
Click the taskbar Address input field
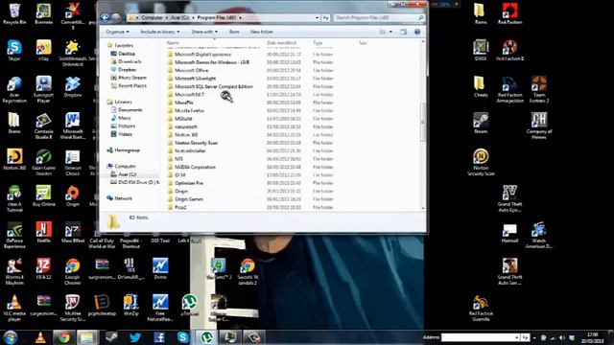[478, 337]
